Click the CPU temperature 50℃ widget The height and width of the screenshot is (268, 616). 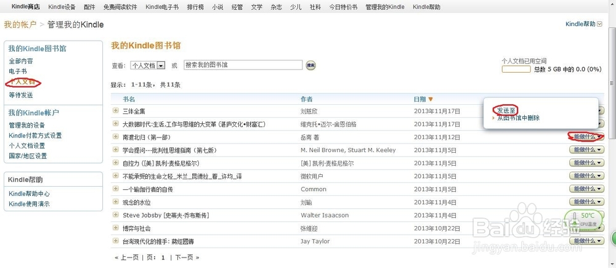[x=583, y=219]
